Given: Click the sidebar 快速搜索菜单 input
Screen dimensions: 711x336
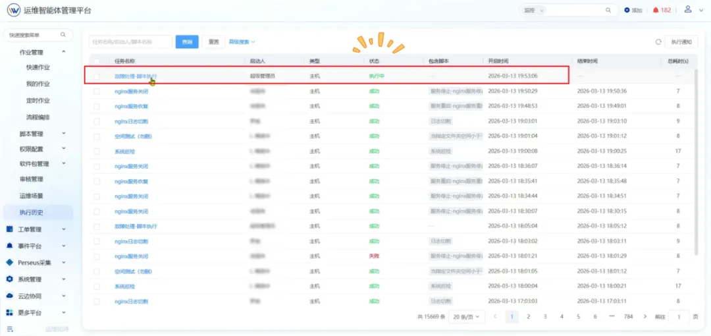Looking at the screenshot, I should [x=38, y=34].
